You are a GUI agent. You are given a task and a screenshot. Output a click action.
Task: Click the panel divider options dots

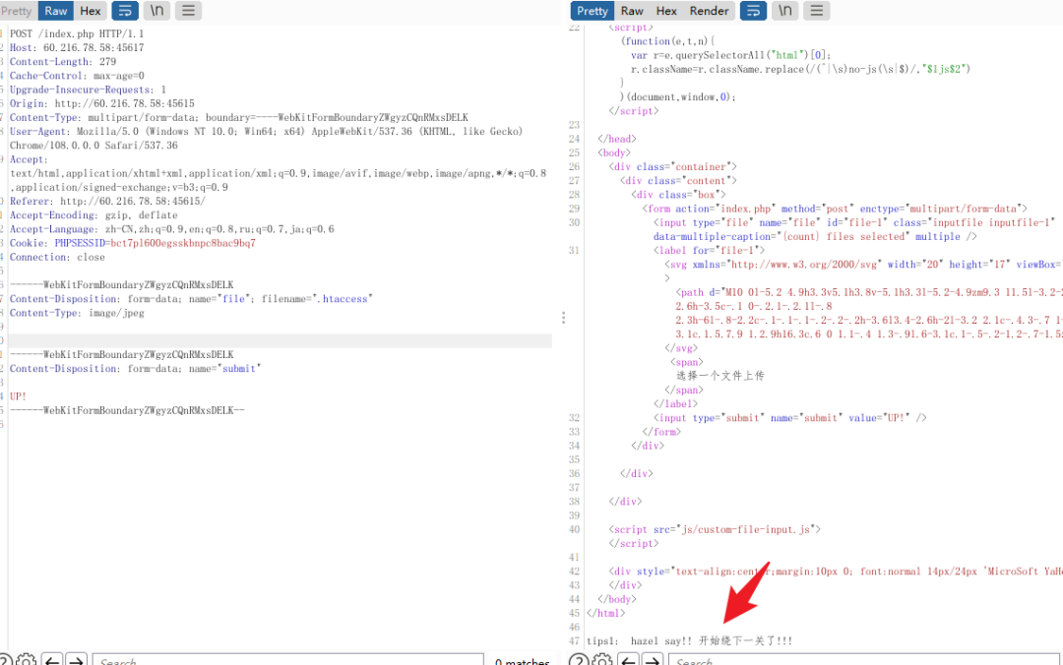563,318
